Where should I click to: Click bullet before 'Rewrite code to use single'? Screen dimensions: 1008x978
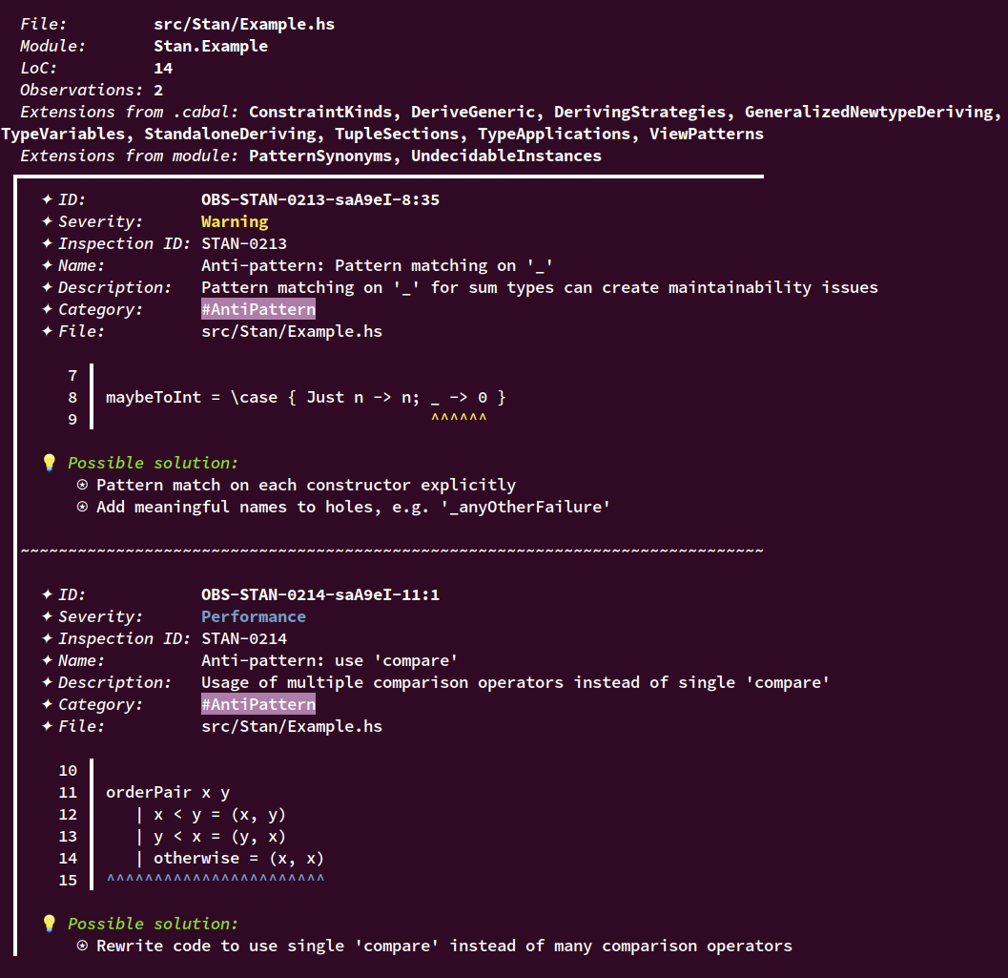coord(82,946)
